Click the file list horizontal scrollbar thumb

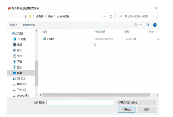pyautogui.click(x=96, y=95)
